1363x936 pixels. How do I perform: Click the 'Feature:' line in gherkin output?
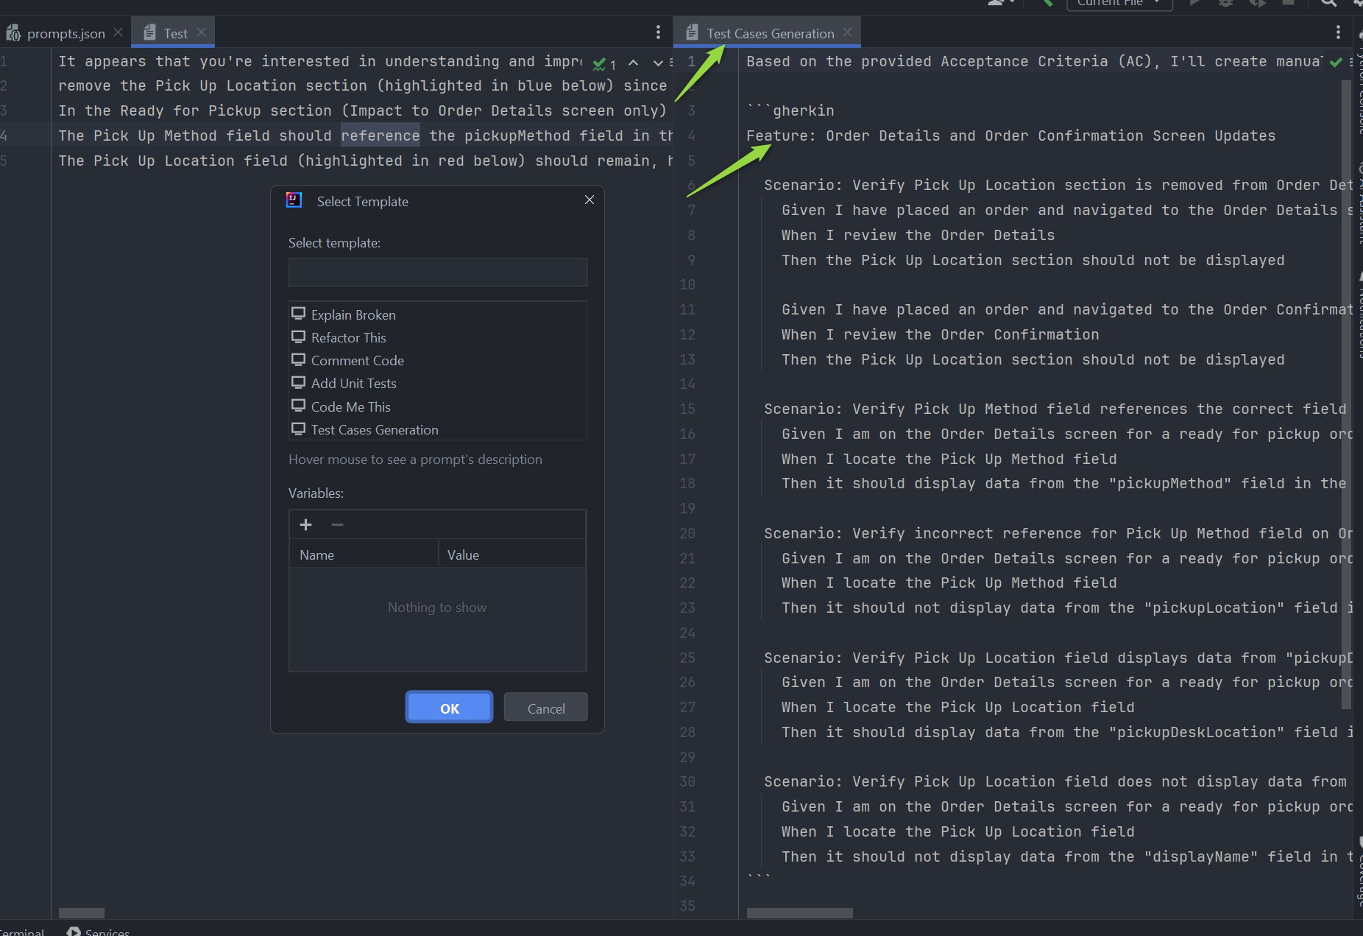(1010, 136)
